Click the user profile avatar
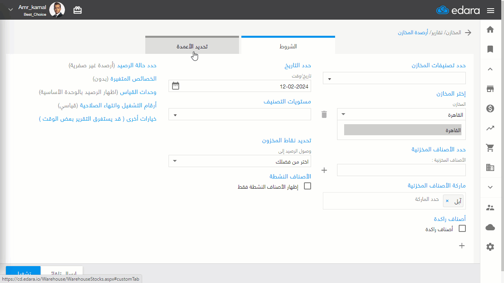 [x=57, y=10]
